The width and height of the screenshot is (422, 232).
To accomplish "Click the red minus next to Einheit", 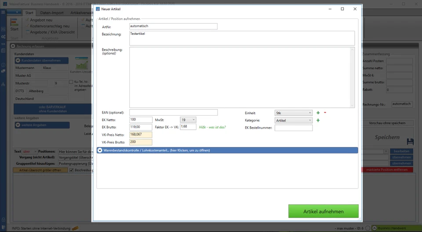I will pyautogui.click(x=325, y=113).
